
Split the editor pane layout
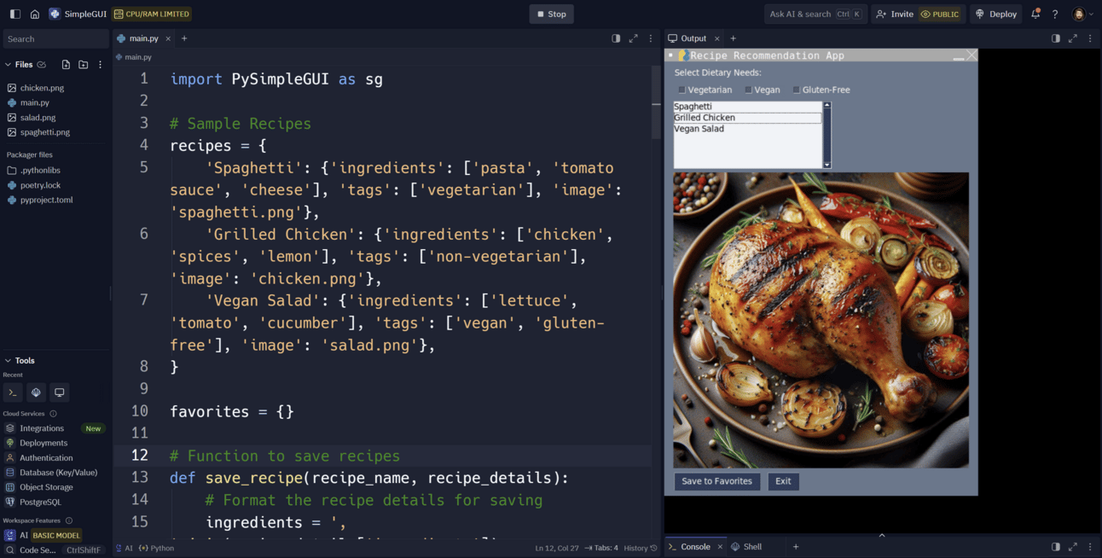coord(616,38)
